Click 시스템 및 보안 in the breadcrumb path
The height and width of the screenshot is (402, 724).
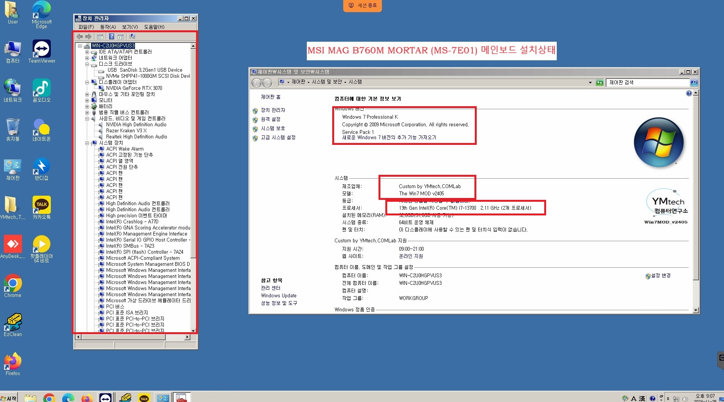[x=327, y=82]
